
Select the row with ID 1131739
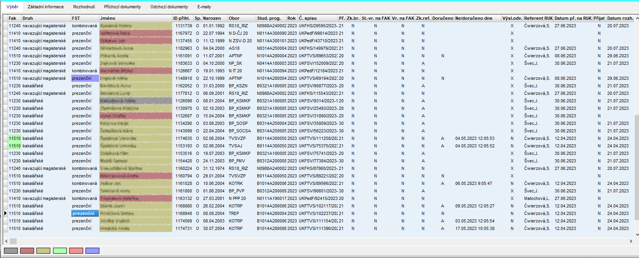tap(184, 26)
